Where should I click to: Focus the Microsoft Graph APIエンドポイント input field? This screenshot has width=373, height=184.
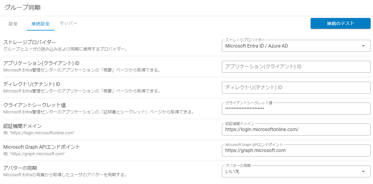(296, 150)
